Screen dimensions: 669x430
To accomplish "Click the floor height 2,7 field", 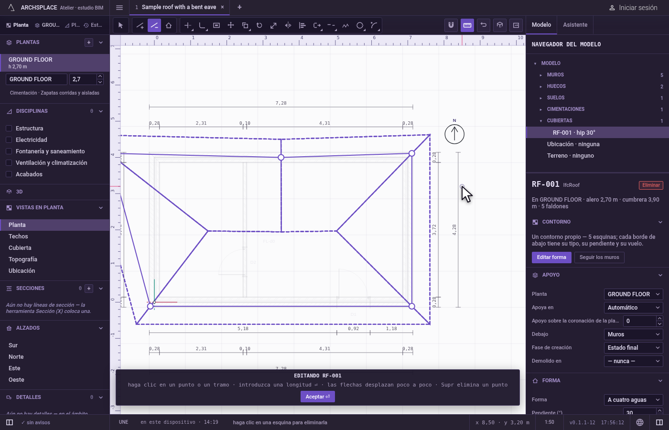I will [x=83, y=79].
